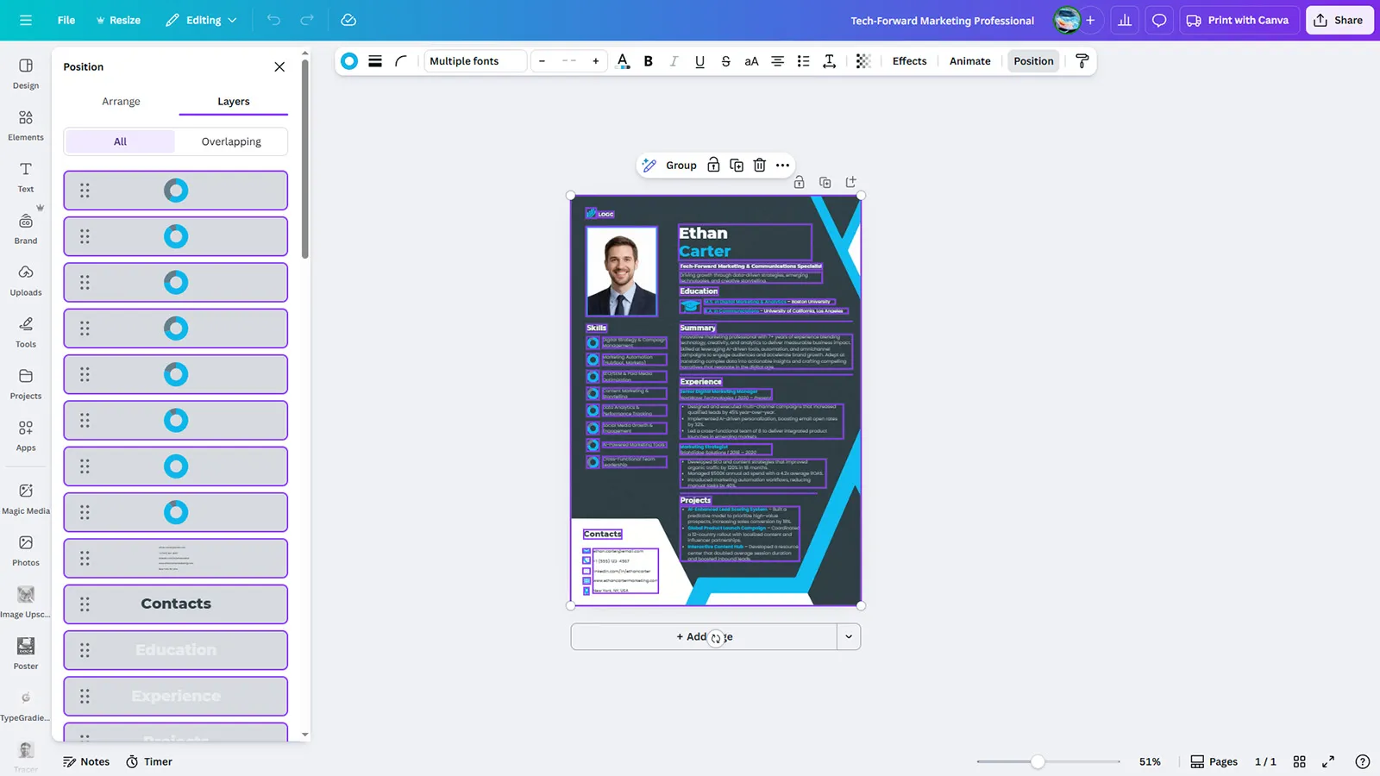
Task: Open Magic Media in the sidebar
Action: click(26, 498)
